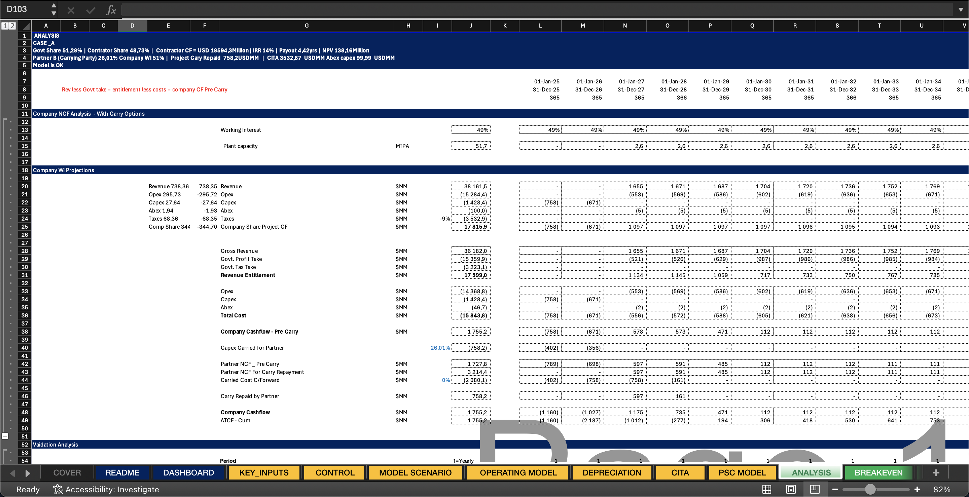Open the KEY_INPUTS sheet tab
Image resolution: width=969 pixels, height=497 pixels.
[264, 472]
